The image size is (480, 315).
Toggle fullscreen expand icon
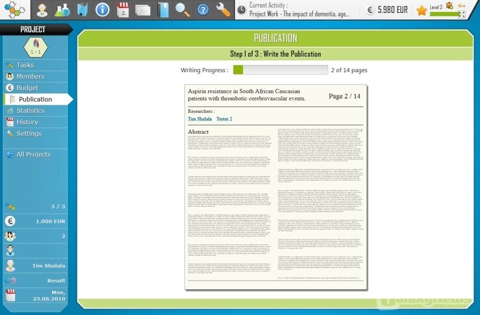tap(462, 14)
